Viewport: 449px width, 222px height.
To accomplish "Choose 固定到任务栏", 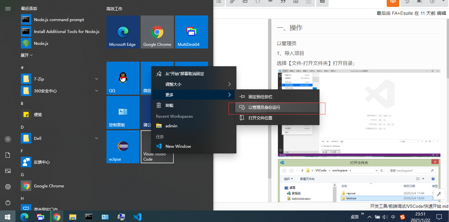I will pyautogui.click(x=277, y=97).
